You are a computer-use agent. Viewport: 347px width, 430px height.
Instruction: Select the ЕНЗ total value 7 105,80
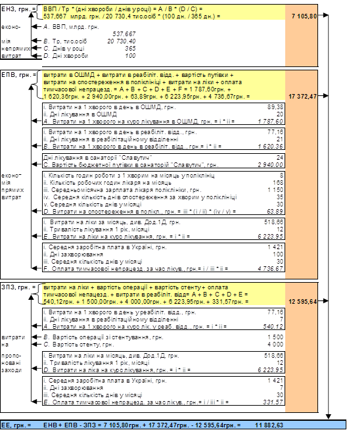(304, 16)
